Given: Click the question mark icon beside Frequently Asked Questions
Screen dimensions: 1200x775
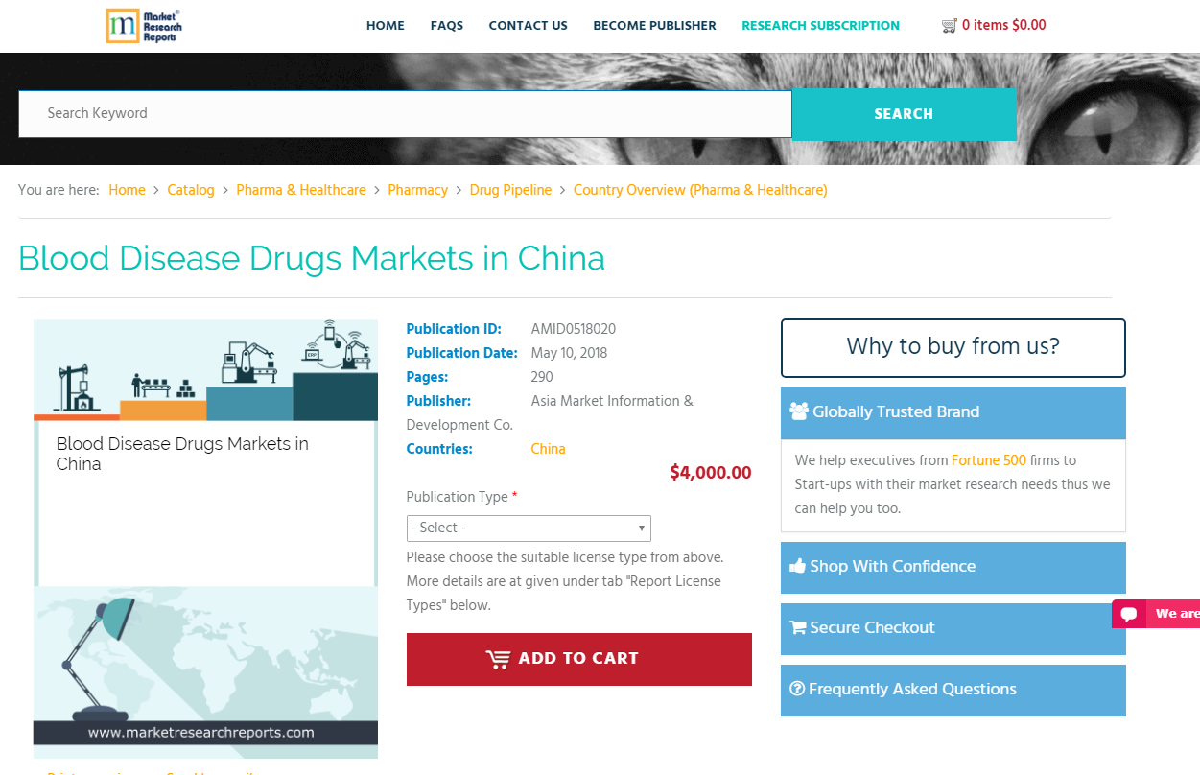Looking at the screenshot, I should point(797,689).
